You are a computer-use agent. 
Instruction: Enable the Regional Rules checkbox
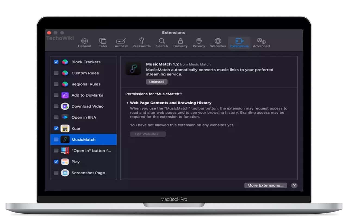coord(56,84)
